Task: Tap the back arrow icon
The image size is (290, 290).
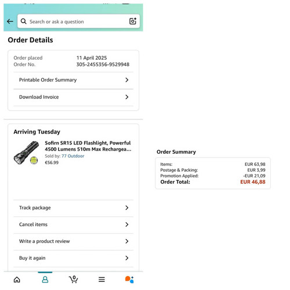Action: tap(10, 21)
